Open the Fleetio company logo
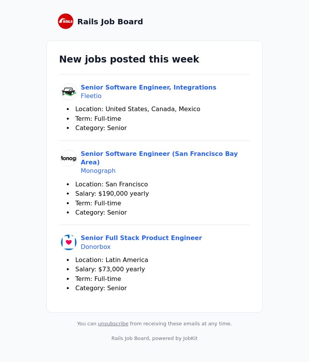This screenshot has width=309, height=362. point(69,92)
